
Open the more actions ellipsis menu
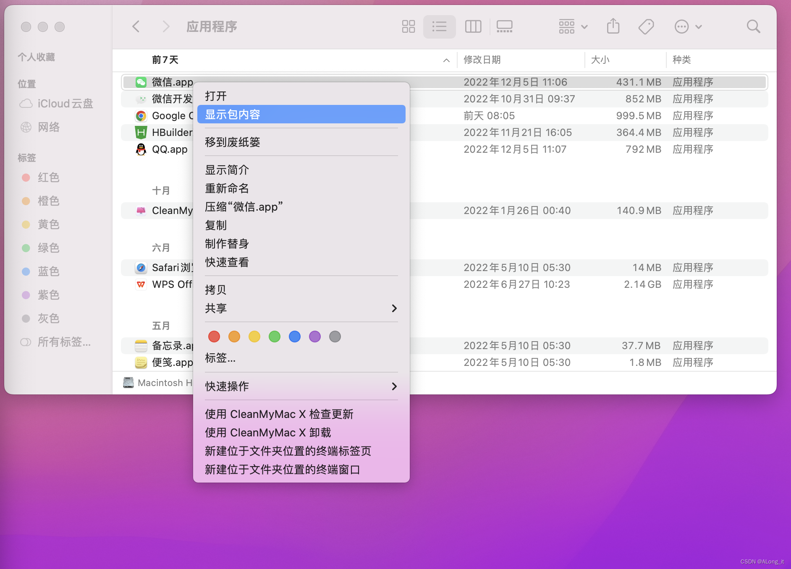tap(688, 27)
